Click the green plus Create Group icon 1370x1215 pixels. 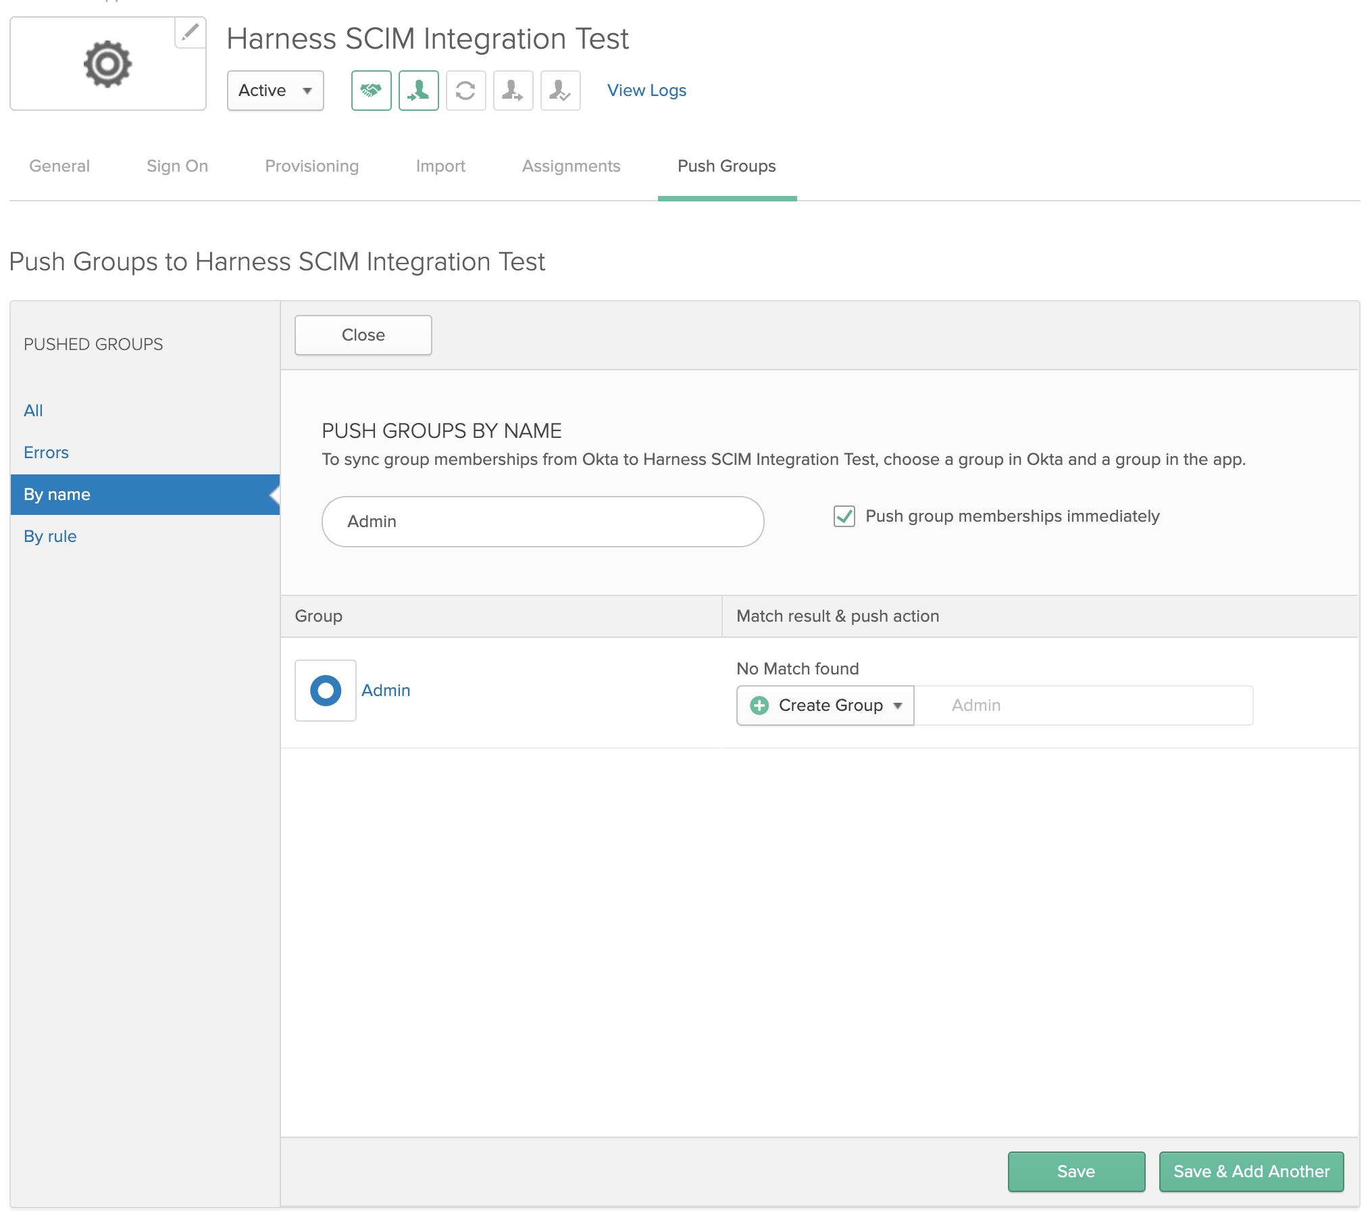tap(759, 705)
